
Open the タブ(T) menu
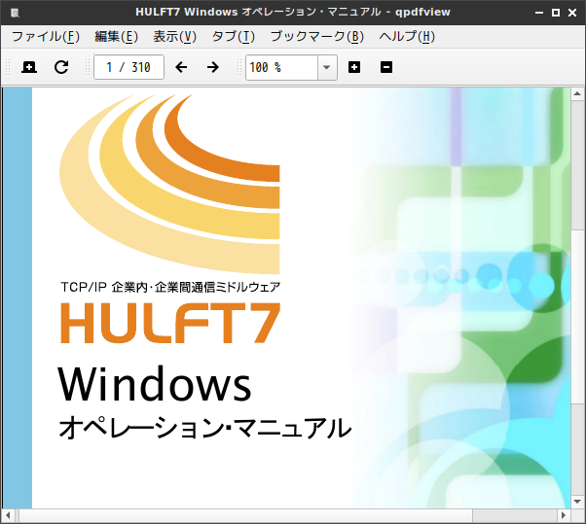pyautogui.click(x=234, y=37)
